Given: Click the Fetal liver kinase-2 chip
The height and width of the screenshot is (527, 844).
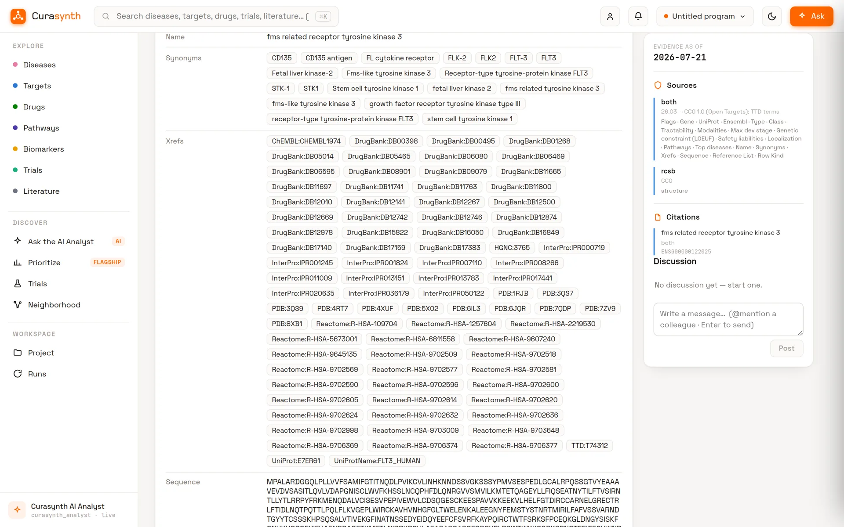Looking at the screenshot, I should point(302,73).
